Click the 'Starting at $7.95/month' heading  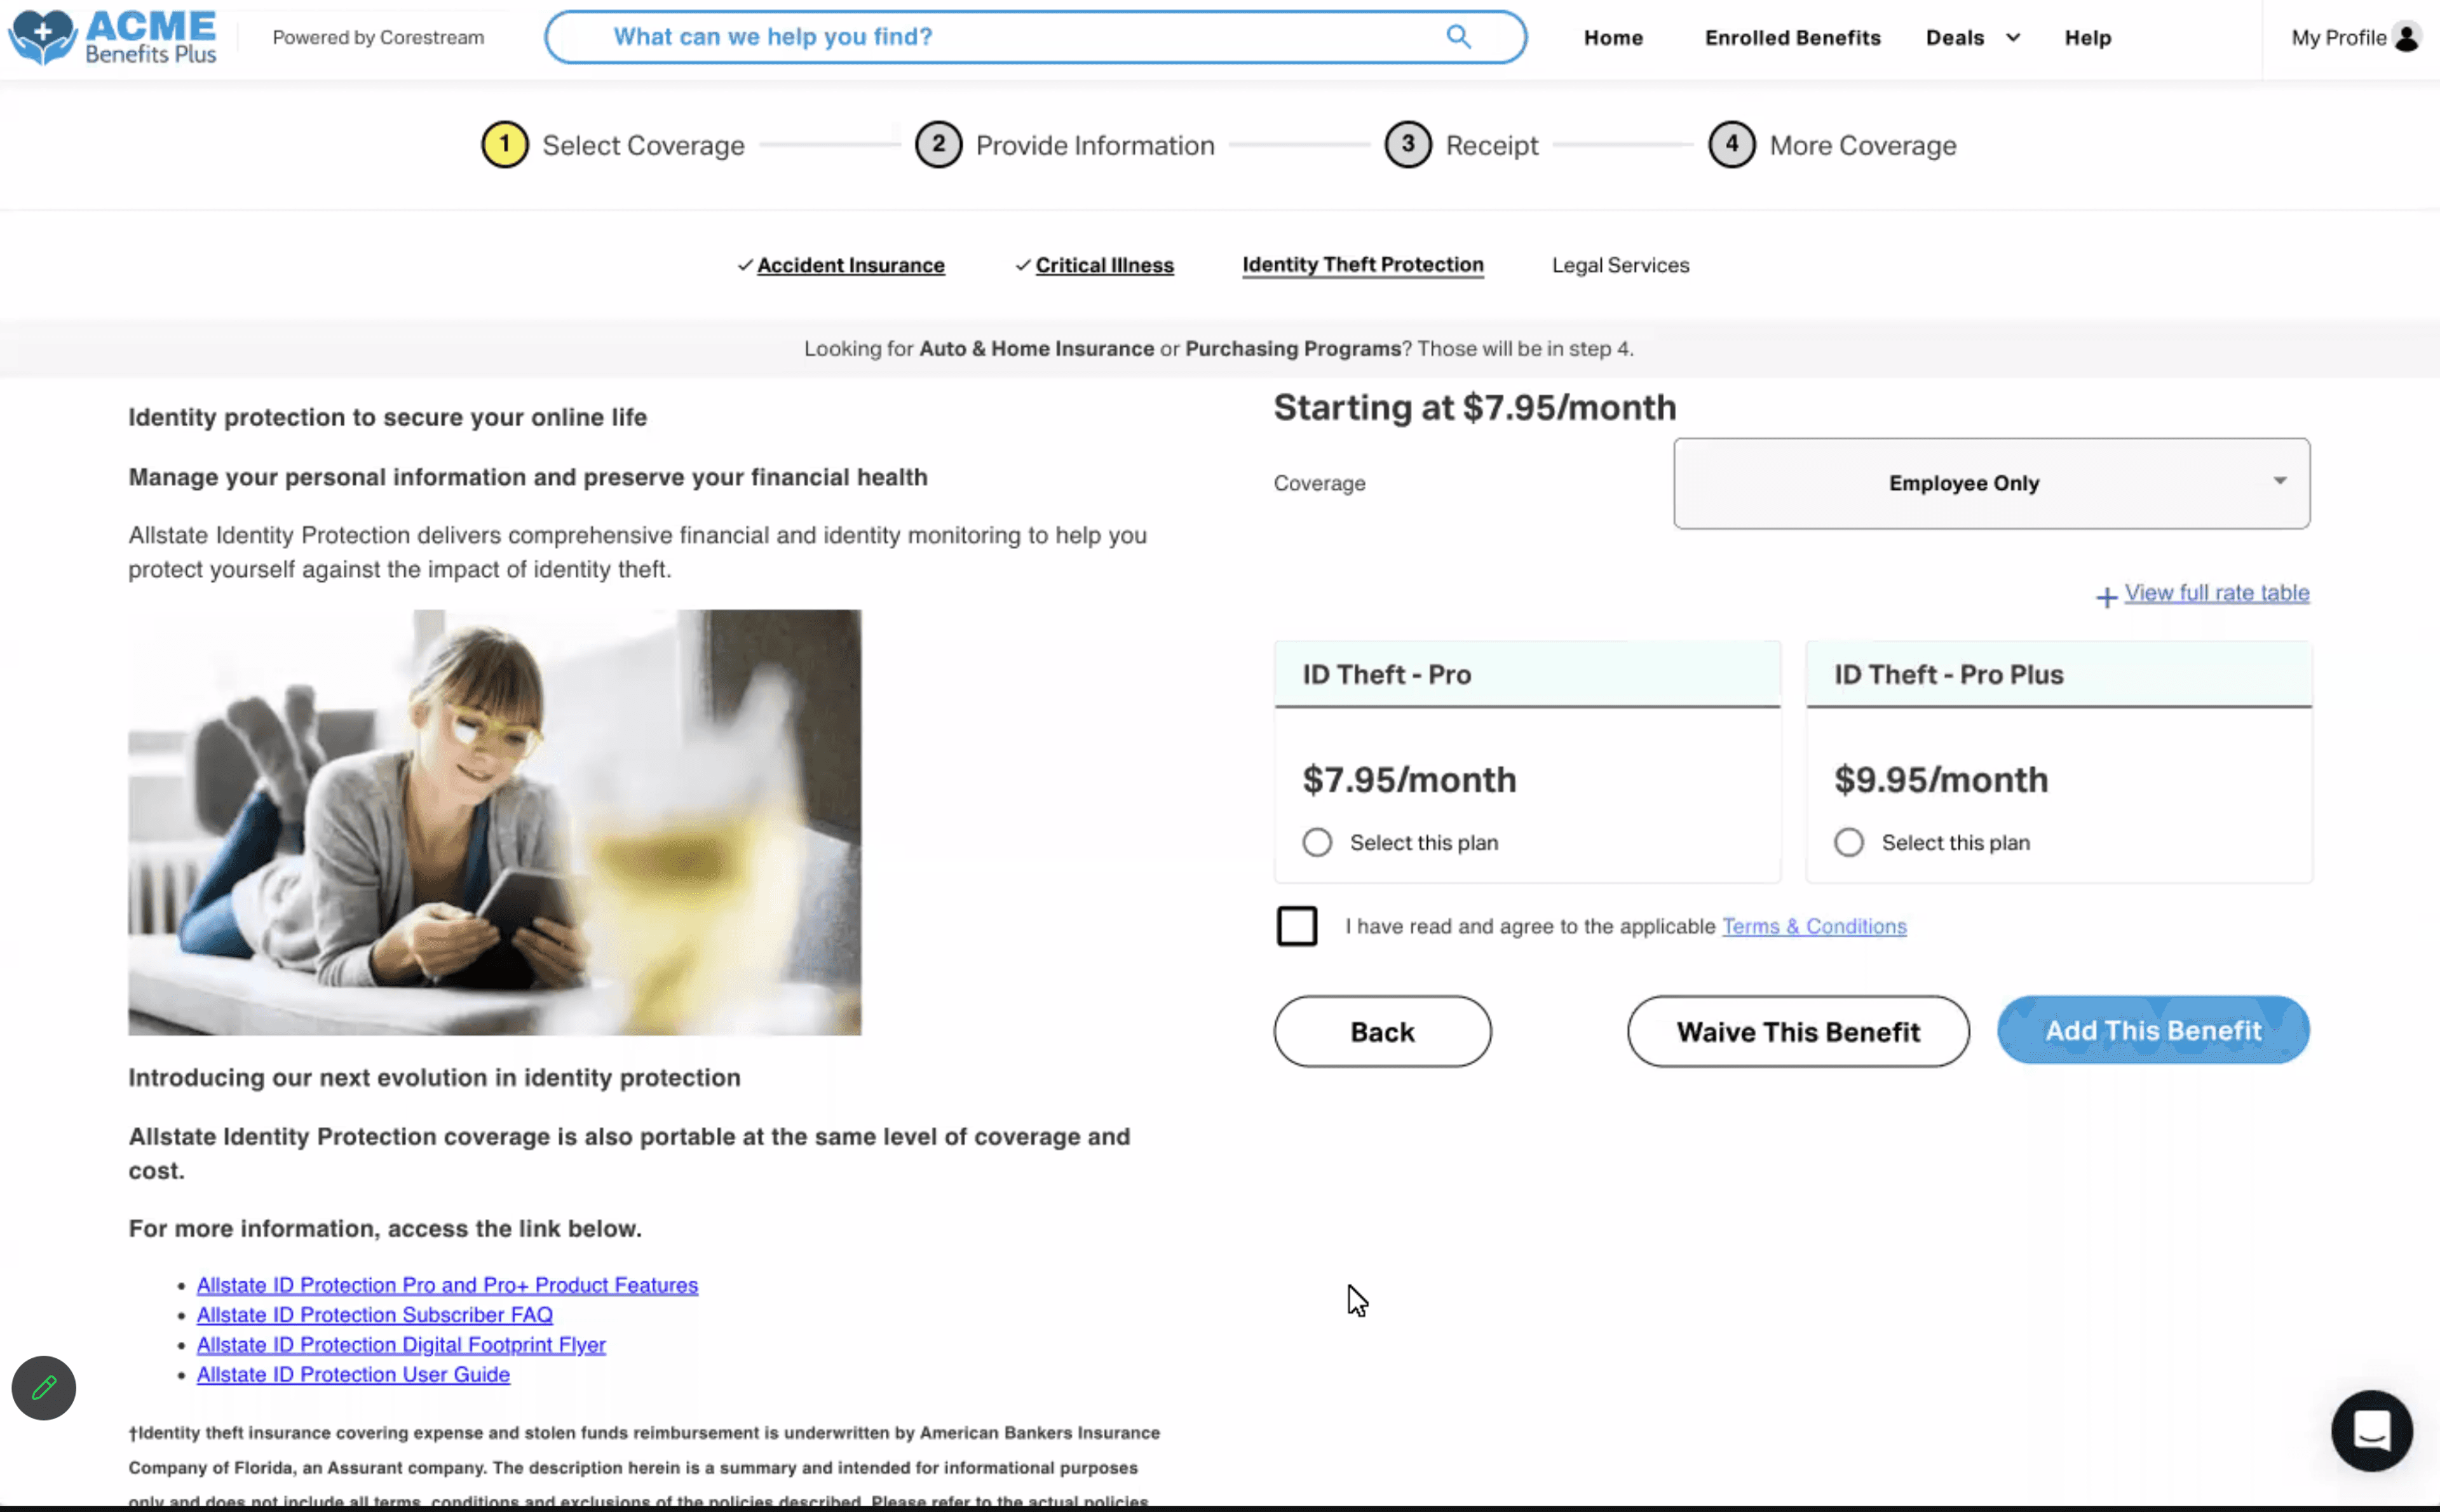coord(1475,408)
